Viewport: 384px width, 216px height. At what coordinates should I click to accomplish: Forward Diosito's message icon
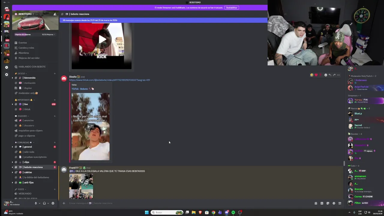pos(334,75)
